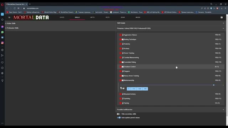Click the red icon beside Controlled Riding
This screenshot has width=228, height=128.
pyautogui.click(x=120, y=62)
